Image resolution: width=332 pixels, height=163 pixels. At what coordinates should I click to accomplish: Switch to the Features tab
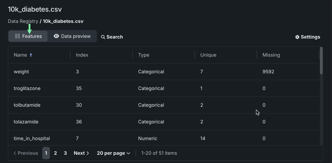click(28, 36)
